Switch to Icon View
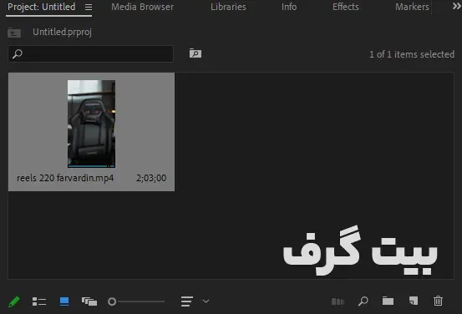This screenshot has height=314, width=462. click(x=64, y=301)
